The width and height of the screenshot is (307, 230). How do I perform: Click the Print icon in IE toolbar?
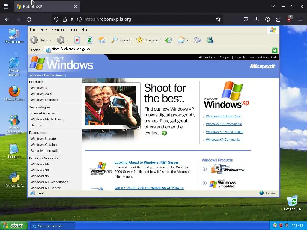(198, 40)
